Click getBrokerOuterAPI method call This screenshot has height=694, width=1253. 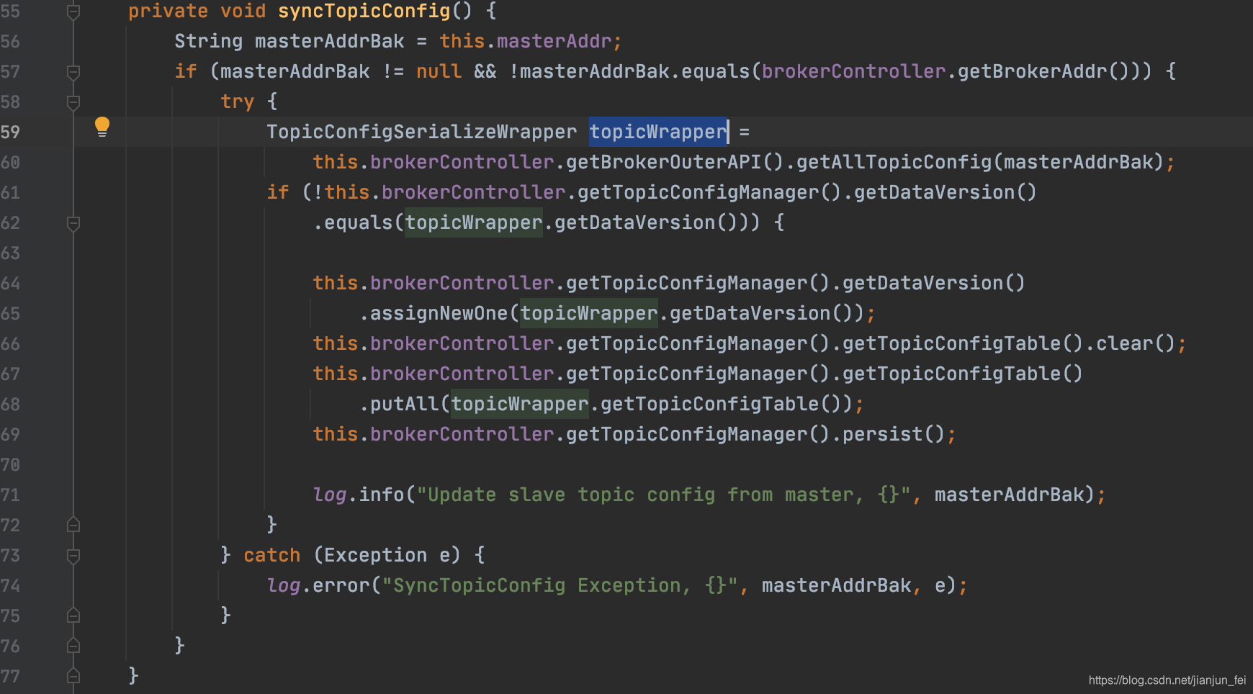663,162
